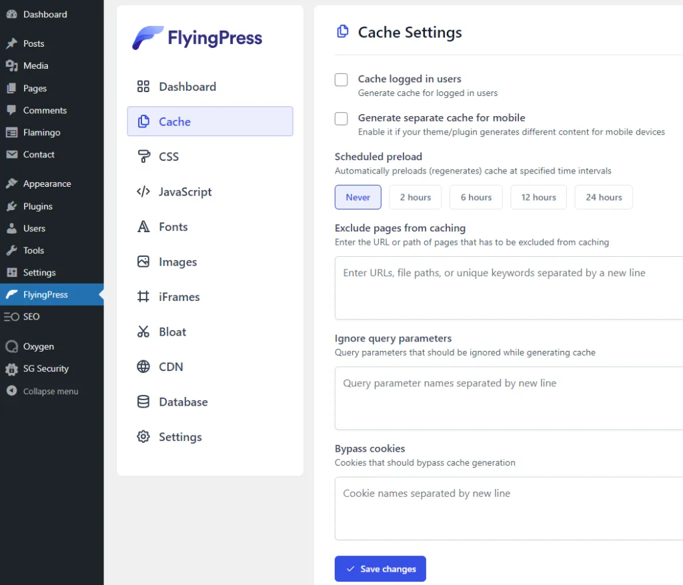The image size is (683, 585).
Task: Go to Appearance in the admin menu
Action: (x=47, y=184)
